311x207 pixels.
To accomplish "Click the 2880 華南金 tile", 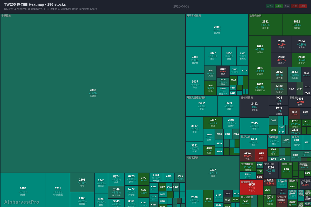I will click(281, 60).
